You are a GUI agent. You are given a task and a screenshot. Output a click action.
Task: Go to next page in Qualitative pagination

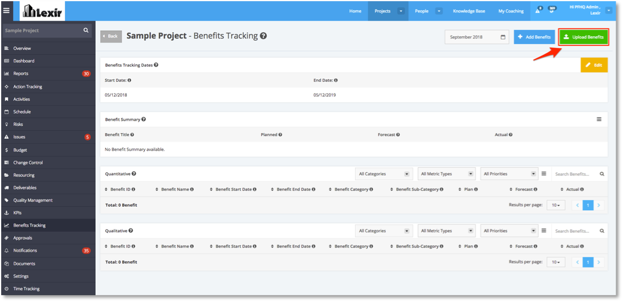[x=599, y=262]
